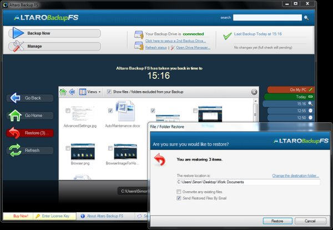
Task: Open the Manage button
Action: (x=55, y=46)
